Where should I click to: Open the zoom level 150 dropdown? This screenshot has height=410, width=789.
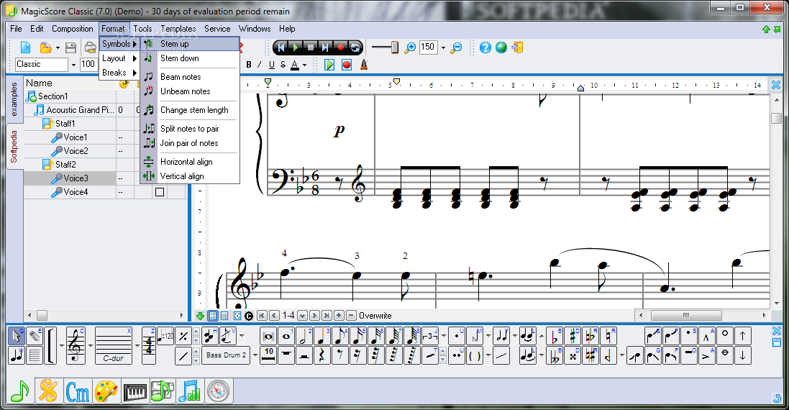pos(443,47)
